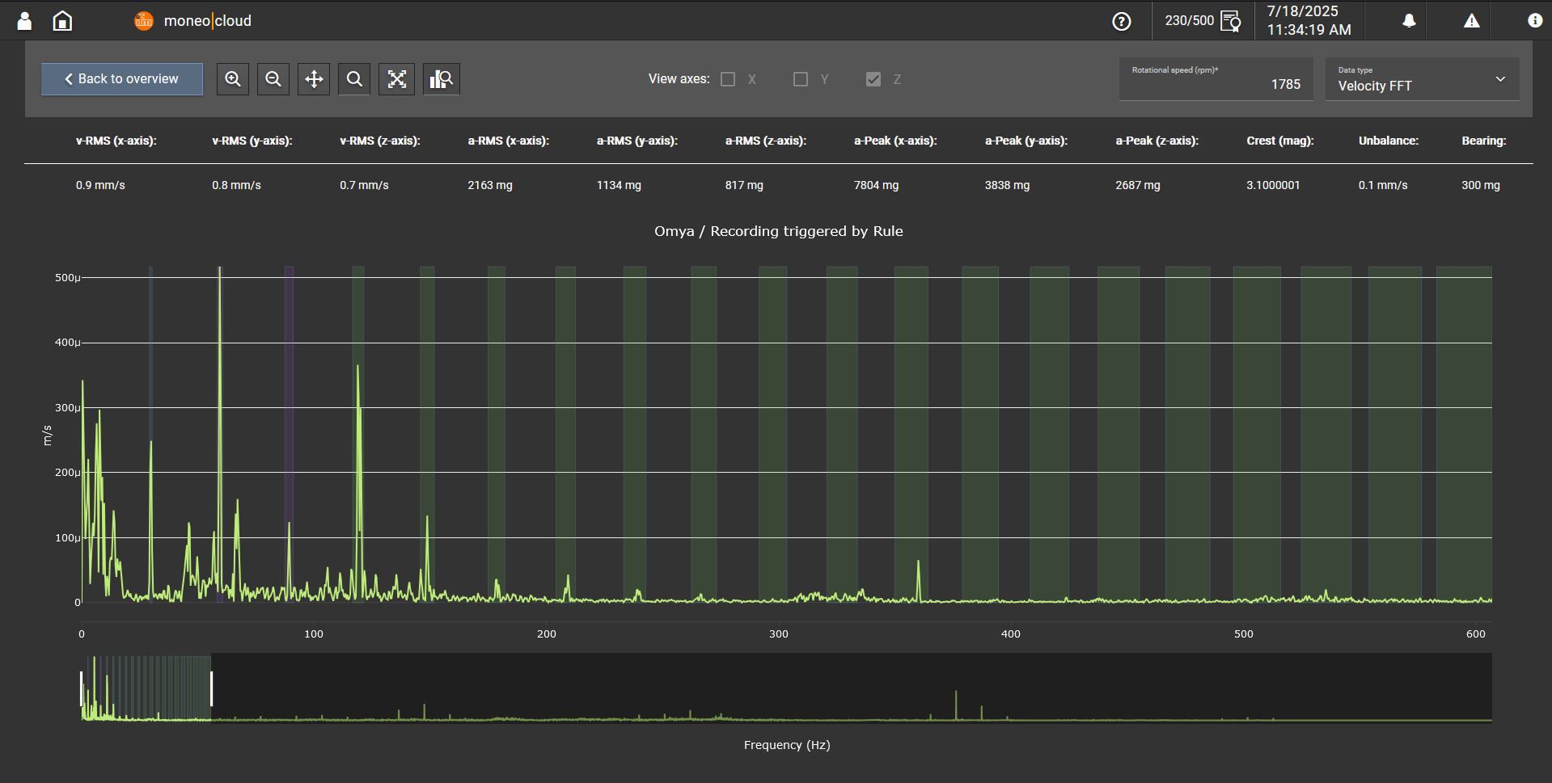Click Back to overview
Screen dimensions: 1552x783
(121, 78)
